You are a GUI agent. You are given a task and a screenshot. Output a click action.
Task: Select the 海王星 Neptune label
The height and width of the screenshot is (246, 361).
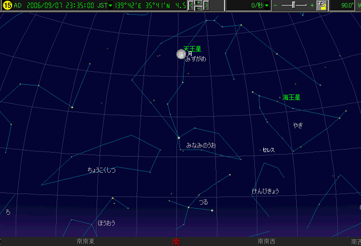(x=291, y=97)
